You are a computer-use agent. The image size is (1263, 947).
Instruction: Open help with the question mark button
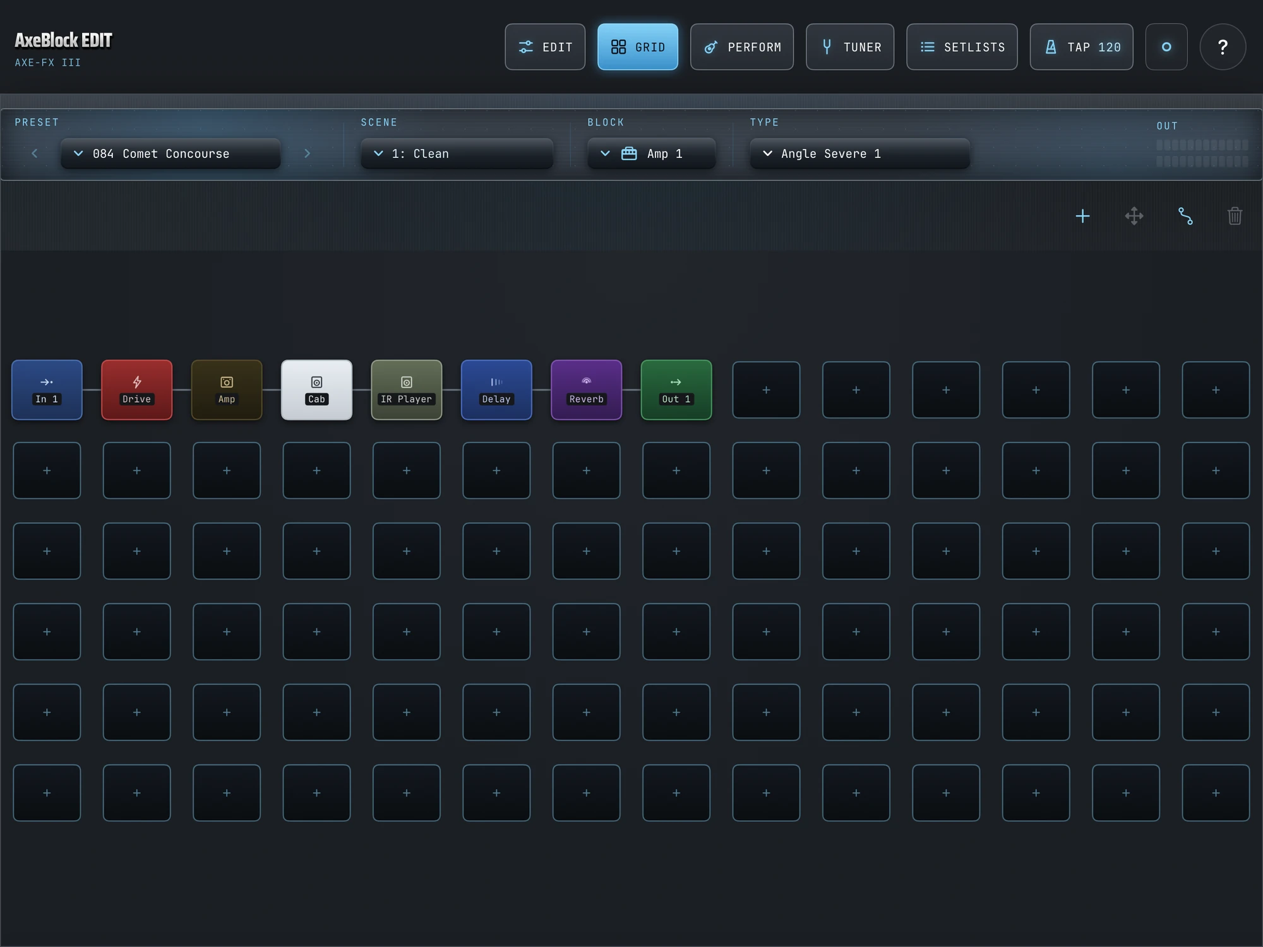1223,47
